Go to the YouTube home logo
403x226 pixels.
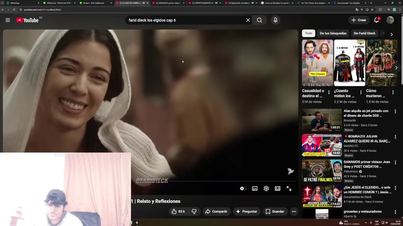pyautogui.click(x=27, y=20)
